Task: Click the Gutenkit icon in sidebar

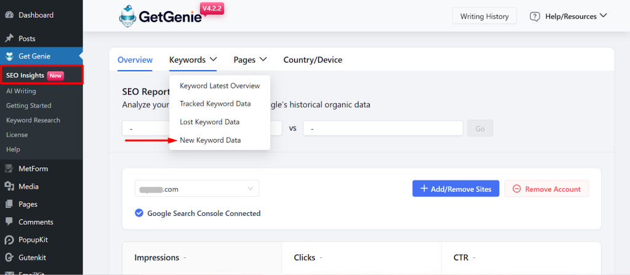Action: click(x=9, y=257)
